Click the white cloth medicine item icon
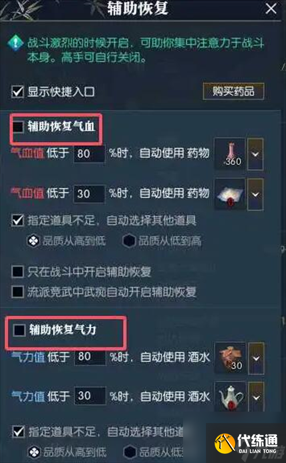Image resolution: width=286 pixels, height=463 pixels. pos(230,194)
